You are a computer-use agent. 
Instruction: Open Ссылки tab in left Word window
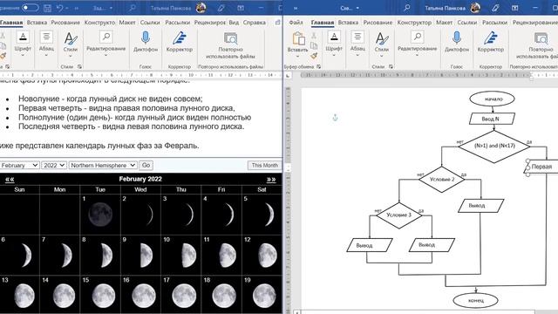150,23
